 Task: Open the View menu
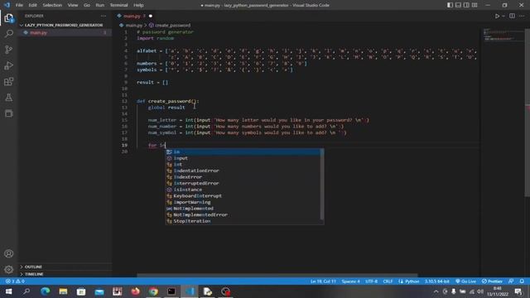coord(73,5)
